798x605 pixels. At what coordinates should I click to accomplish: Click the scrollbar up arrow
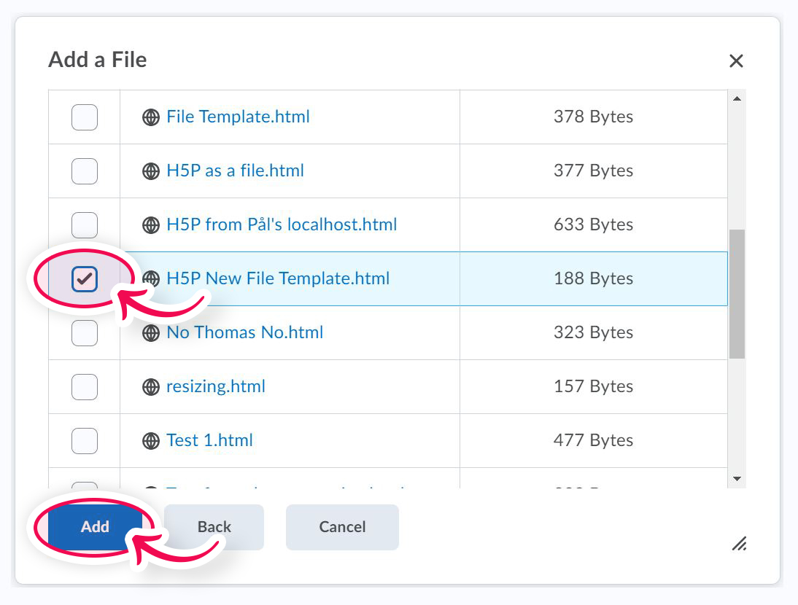737,99
